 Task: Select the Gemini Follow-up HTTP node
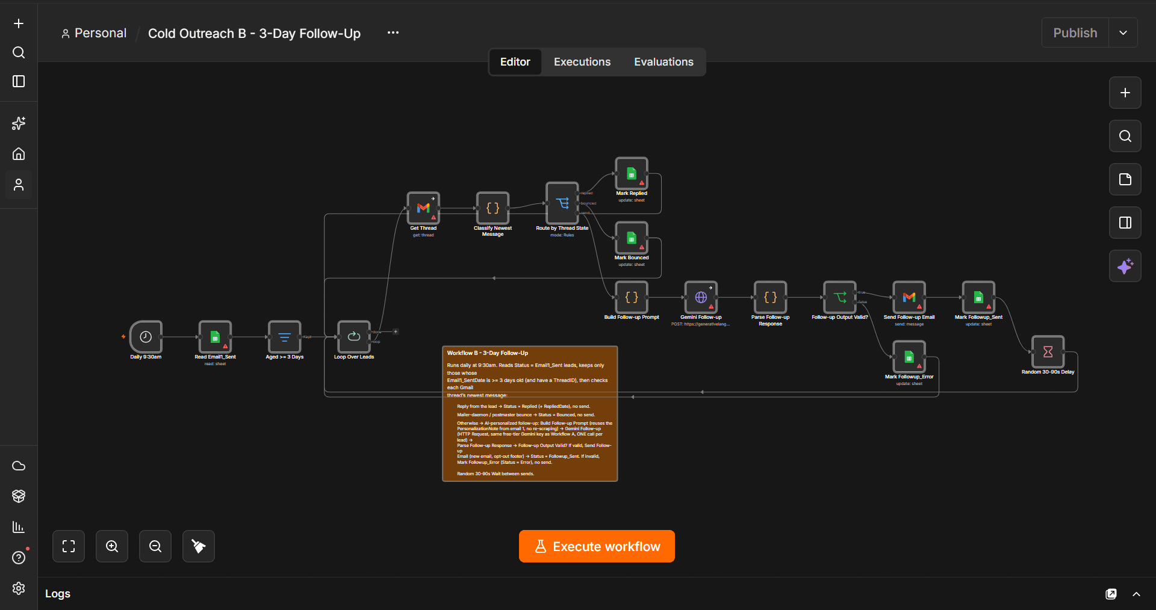tap(701, 297)
